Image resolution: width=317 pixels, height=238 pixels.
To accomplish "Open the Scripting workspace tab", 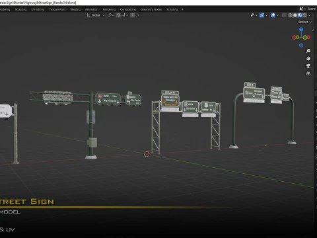I will coord(172,9).
